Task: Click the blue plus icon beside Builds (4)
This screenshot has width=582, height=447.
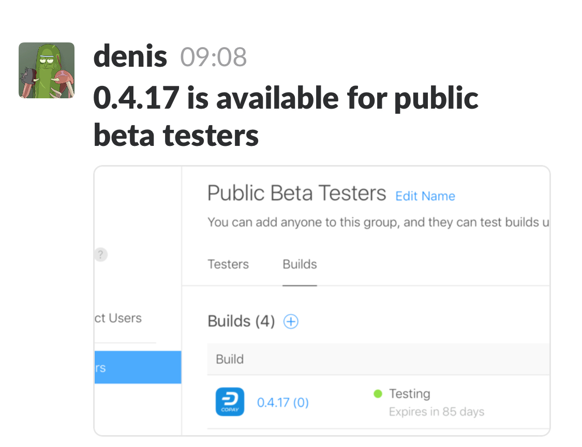Action: 291,321
